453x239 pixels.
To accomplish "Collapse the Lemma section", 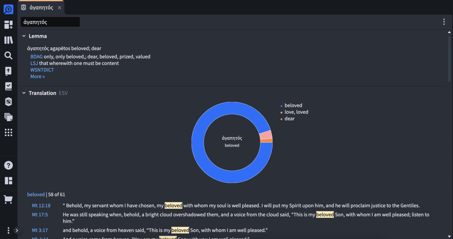I will (x=24, y=36).
